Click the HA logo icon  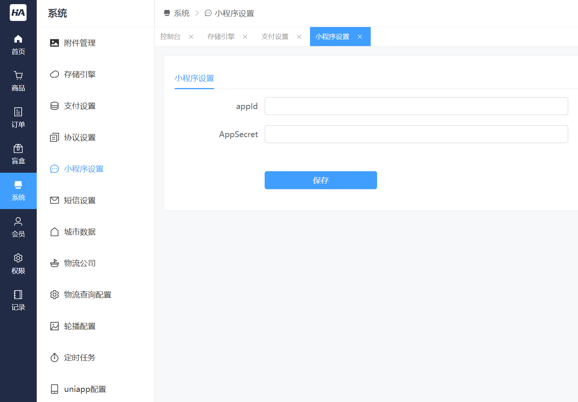click(x=18, y=13)
